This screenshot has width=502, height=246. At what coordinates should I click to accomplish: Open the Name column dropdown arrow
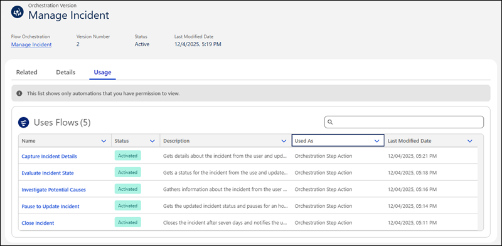(104, 141)
